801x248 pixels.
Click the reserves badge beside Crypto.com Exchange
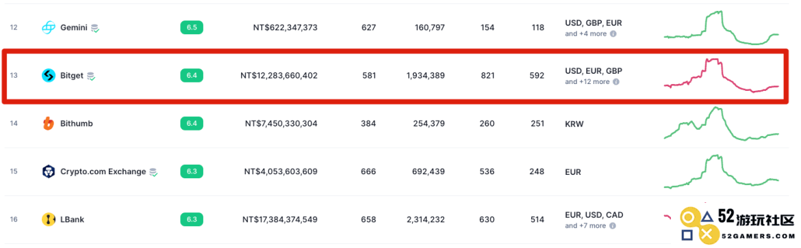point(153,172)
